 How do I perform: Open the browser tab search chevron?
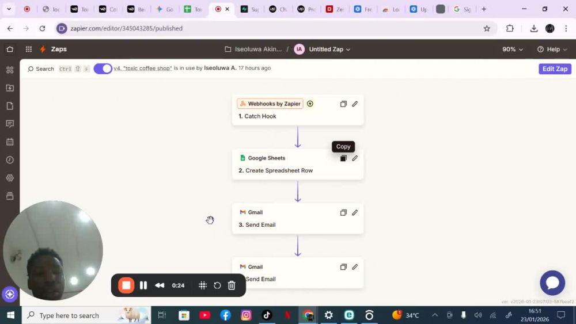(9, 9)
